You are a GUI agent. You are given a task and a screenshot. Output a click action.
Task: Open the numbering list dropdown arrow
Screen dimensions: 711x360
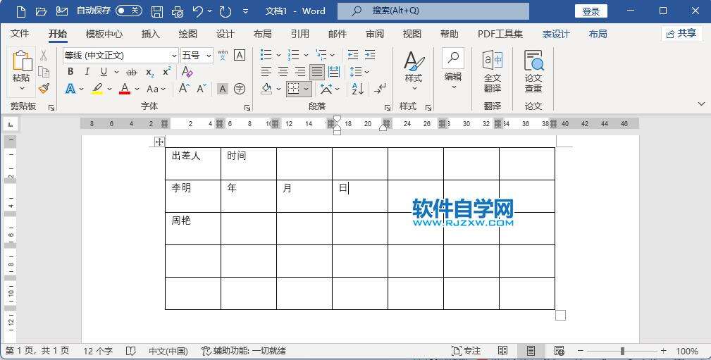point(306,56)
